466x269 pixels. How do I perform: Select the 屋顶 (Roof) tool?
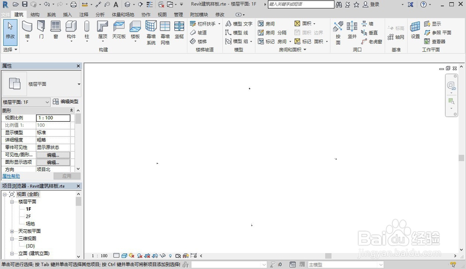(x=103, y=30)
